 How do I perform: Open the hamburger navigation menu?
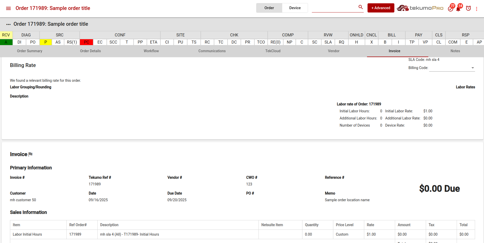tap(8, 8)
